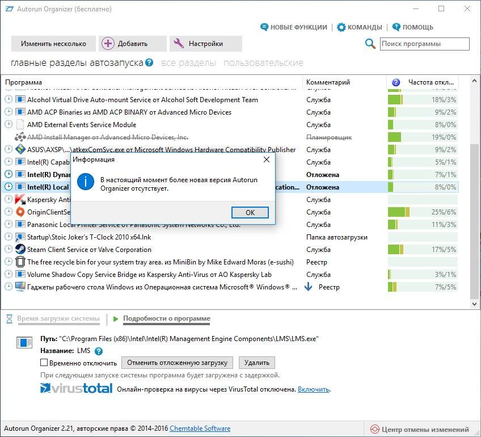
Task: Switch to пользовательские tab
Action: click(x=263, y=63)
